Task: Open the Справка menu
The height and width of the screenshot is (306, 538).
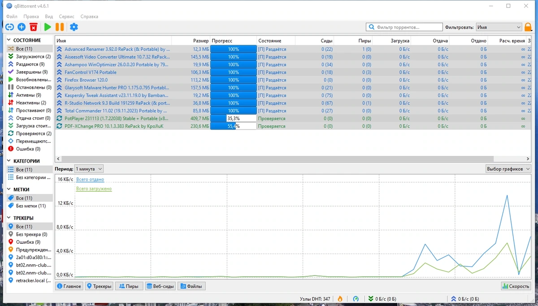Action: [x=89, y=17]
